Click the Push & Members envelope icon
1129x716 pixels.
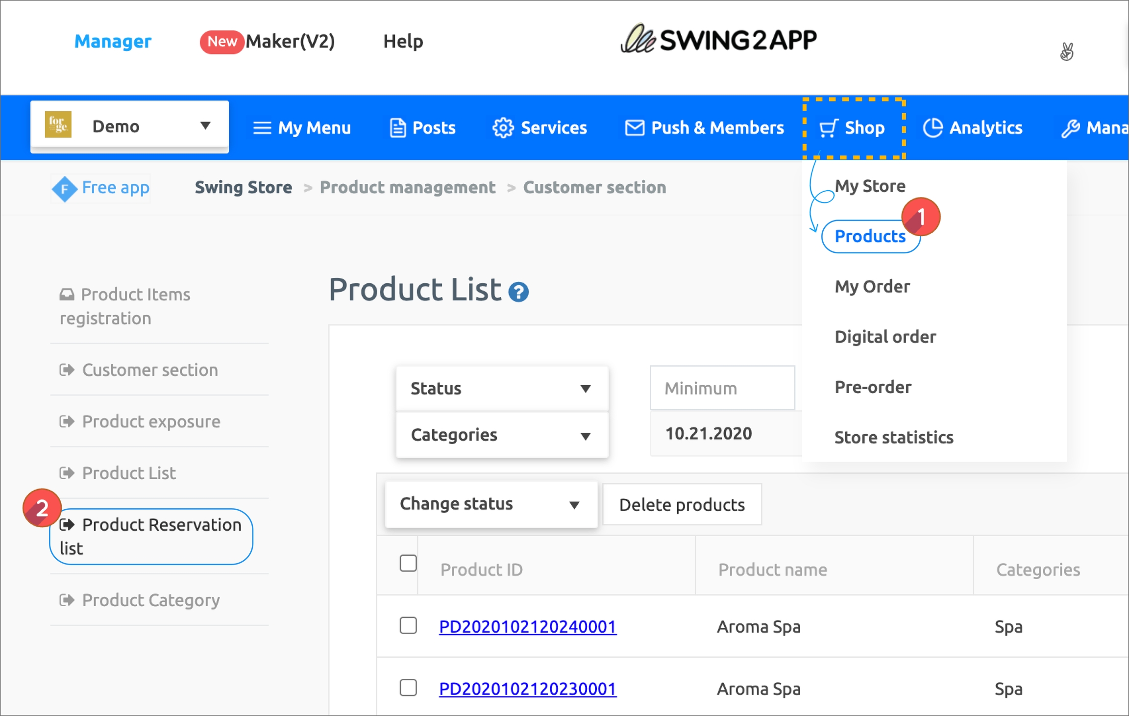pos(635,128)
